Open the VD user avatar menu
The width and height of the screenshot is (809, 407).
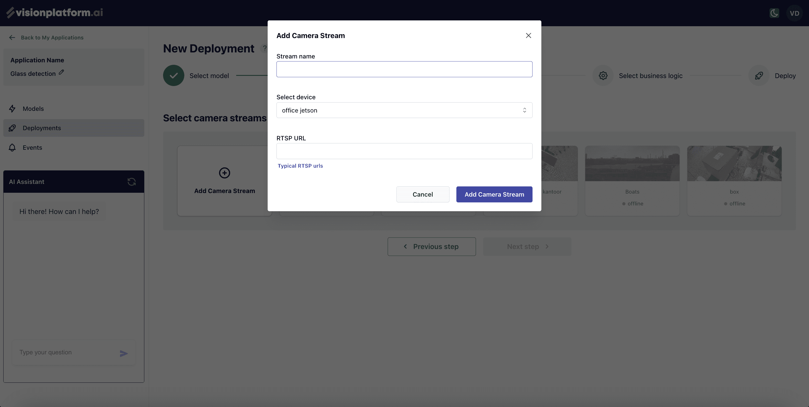794,13
